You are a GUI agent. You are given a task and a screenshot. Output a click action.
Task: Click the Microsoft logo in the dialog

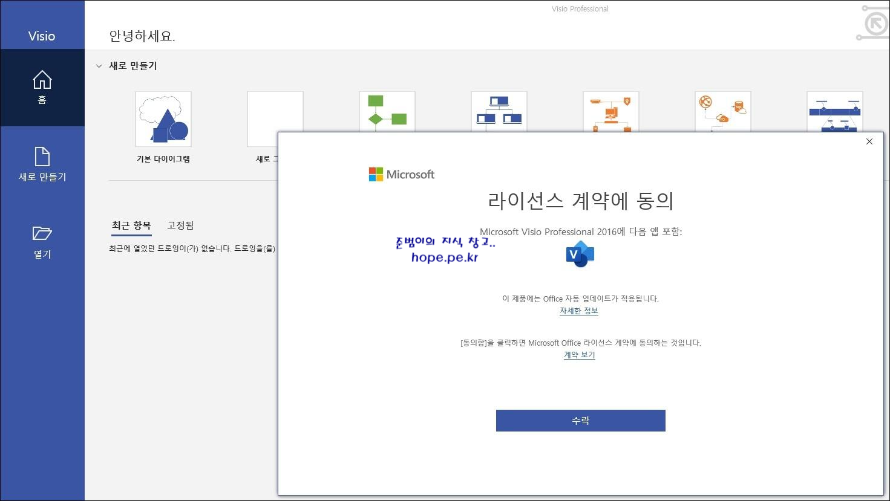tap(402, 174)
